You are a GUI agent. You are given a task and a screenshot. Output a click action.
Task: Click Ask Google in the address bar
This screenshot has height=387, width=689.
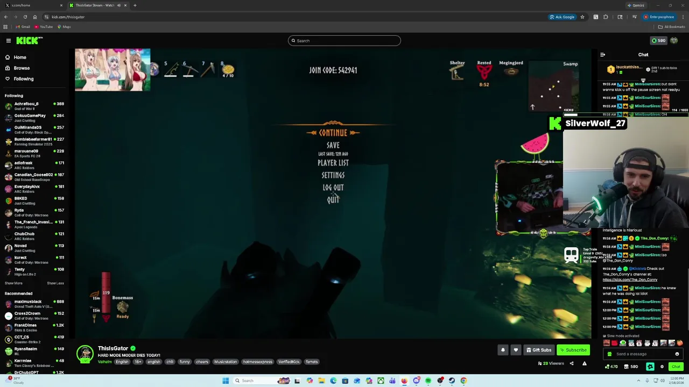[562, 17]
